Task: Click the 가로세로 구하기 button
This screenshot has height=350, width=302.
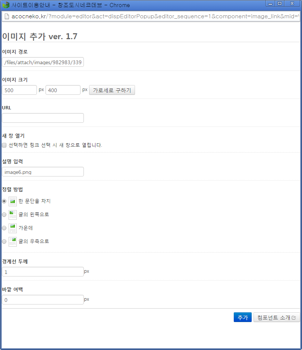Action: pos(112,90)
